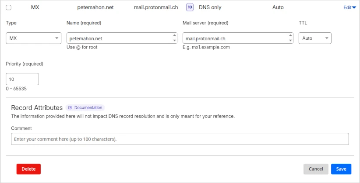Screen dimensions: 360x183
Task: Save the MX record changes
Action: click(x=341, y=169)
